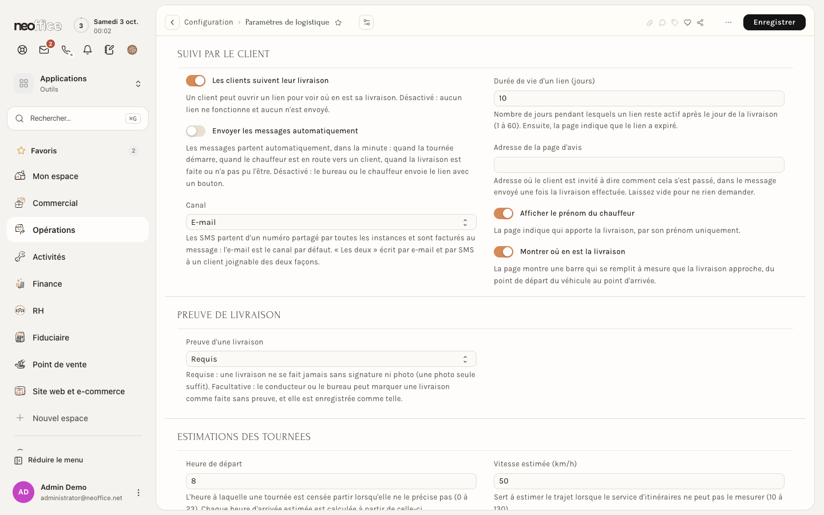Open the Canal dropdown set to E-mail
This screenshot has width=824, height=515.
[x=331, y=222]
